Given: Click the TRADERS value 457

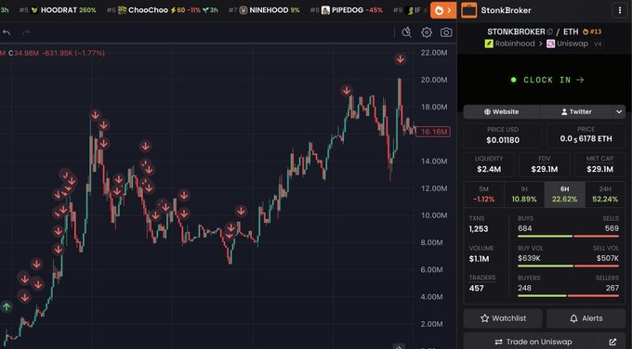Looking at the screenshot, I should coord(476,289).
